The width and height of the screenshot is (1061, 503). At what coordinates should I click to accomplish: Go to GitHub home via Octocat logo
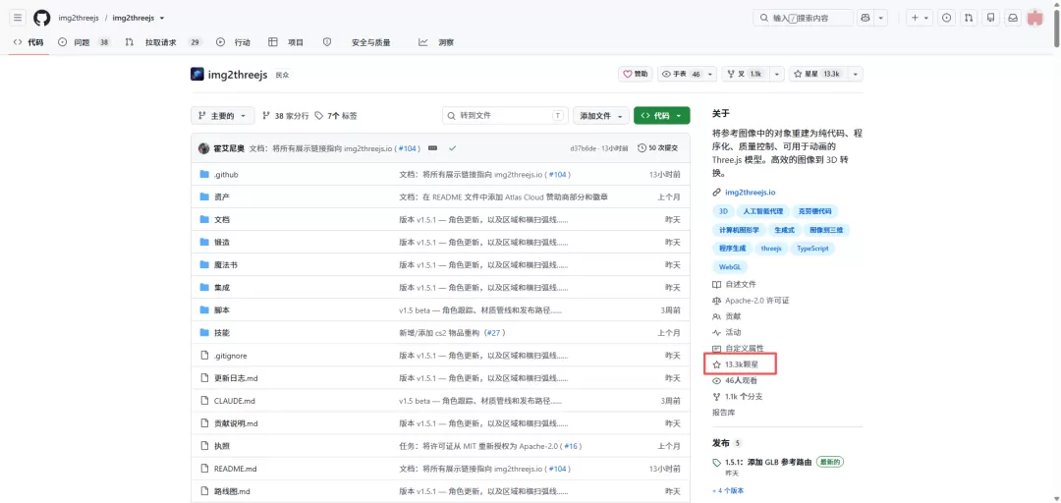point(42,18)
